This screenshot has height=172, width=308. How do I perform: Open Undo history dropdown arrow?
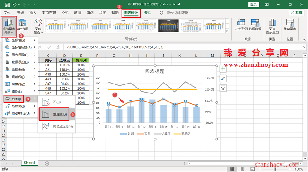click(x=19, y=5)
